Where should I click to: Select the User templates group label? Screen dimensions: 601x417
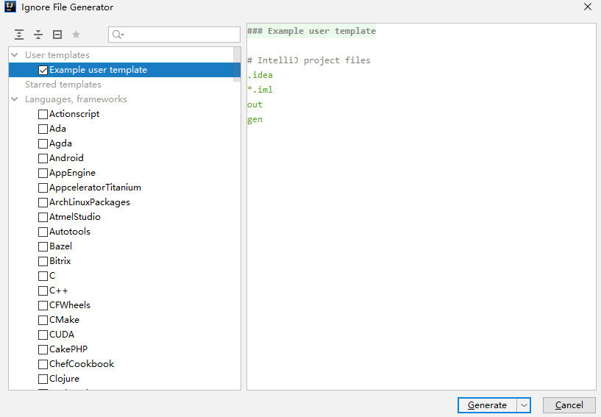tap(57, 55)
